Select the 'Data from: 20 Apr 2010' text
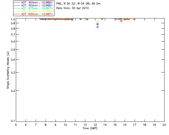 point(73,8)
